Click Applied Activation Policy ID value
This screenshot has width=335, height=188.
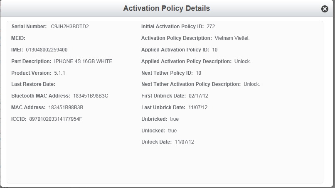(x=215, y=50)
